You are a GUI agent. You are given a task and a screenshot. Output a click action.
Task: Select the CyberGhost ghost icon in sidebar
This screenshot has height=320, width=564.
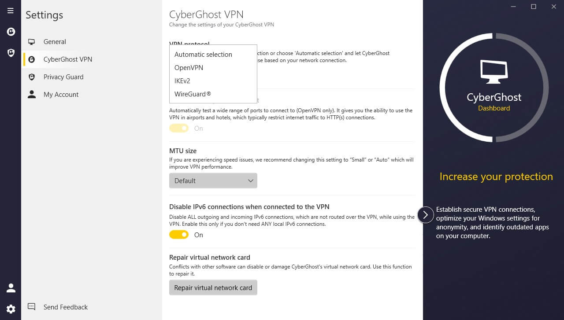point(11,32)
